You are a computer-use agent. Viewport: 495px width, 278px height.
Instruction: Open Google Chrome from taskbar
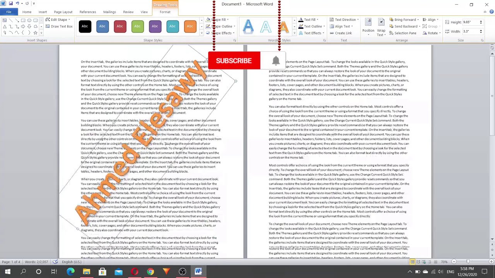coord(150,272)
